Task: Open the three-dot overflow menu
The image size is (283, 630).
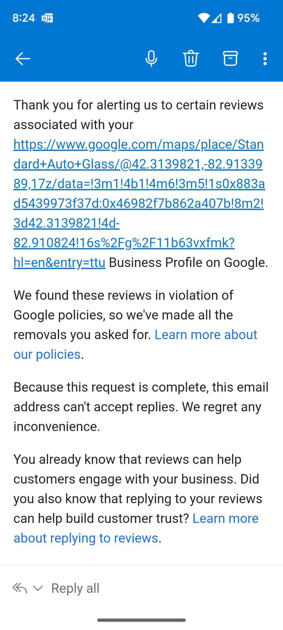Action: (265, 58)
